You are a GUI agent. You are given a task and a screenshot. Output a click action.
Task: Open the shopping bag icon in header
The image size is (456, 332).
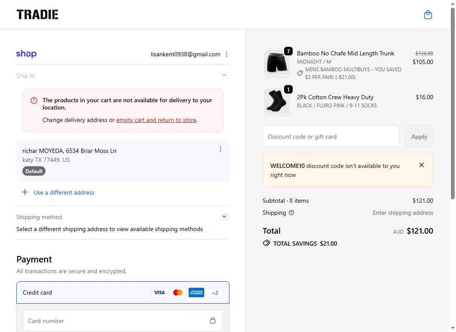pyautogui.click(x=428, y=15)
